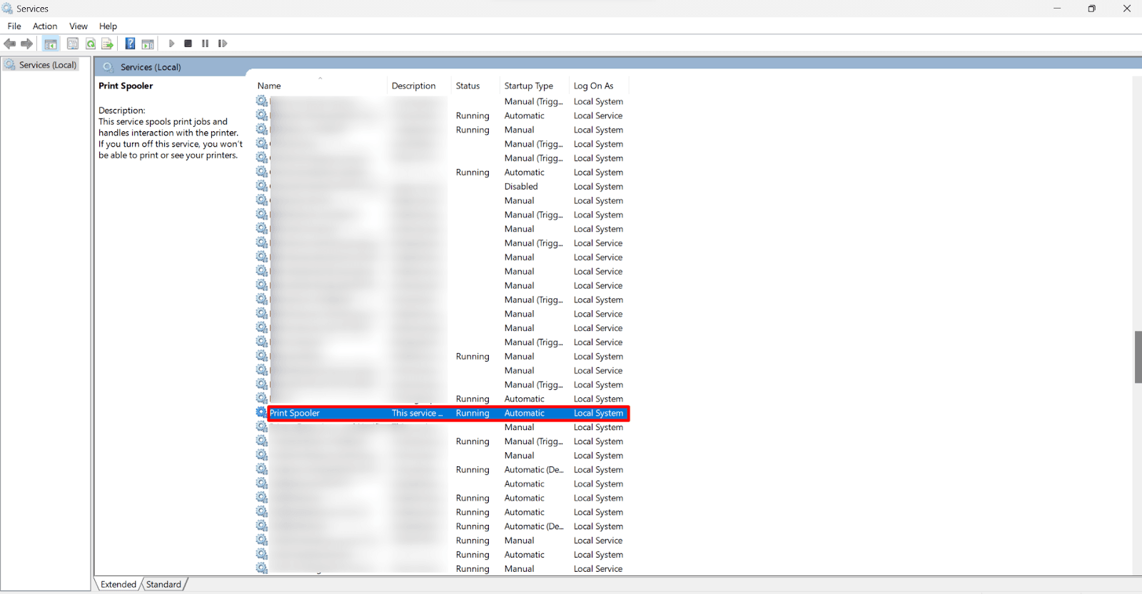
Task: Click 'This service ...' description in Print Spooler row
Action: [418, 414]
